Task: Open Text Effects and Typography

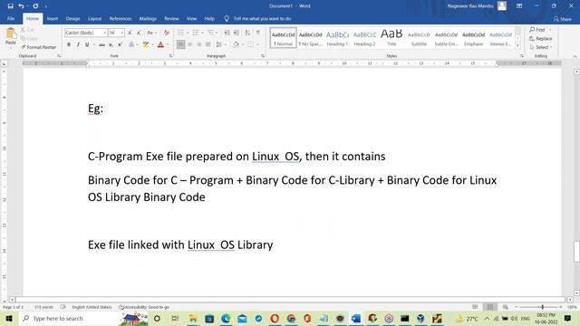Action: click(x=131, y=44)
